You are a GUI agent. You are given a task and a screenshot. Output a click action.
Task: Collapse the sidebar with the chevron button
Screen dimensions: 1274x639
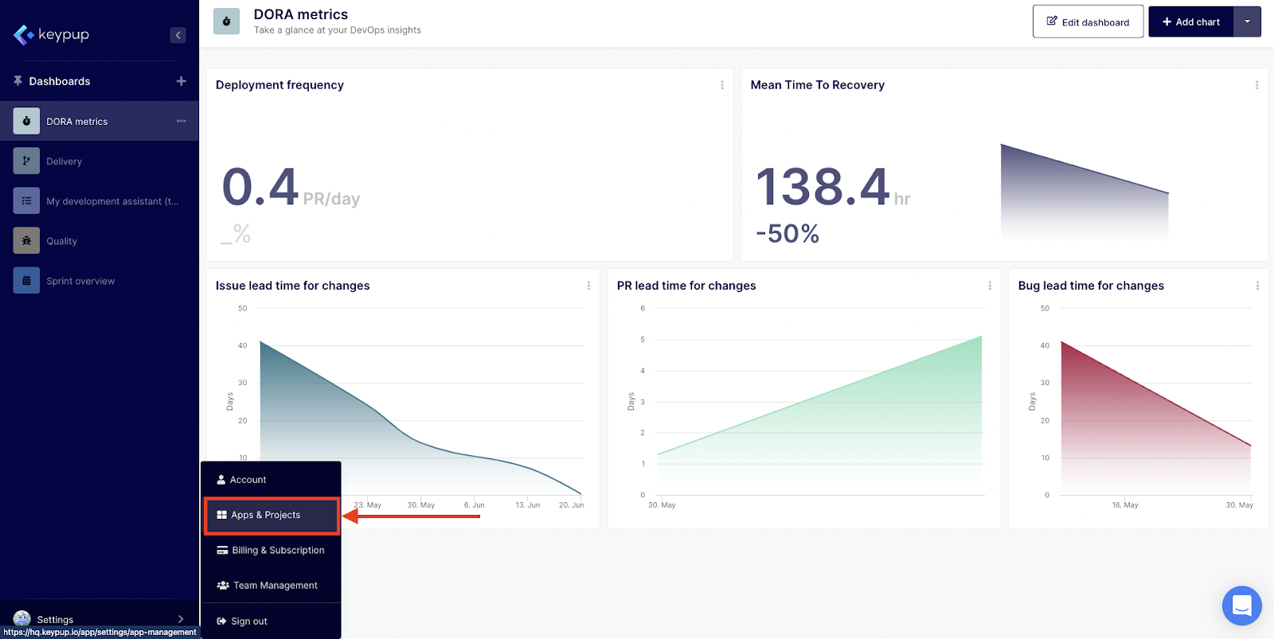pos(178,35)
